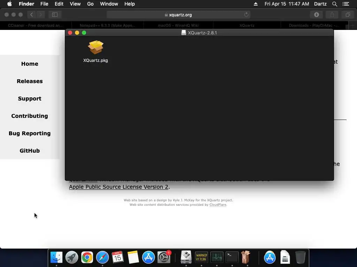The image size is (357, 267).
Task: Open Trash in the Dock
Action: (300, 257)
